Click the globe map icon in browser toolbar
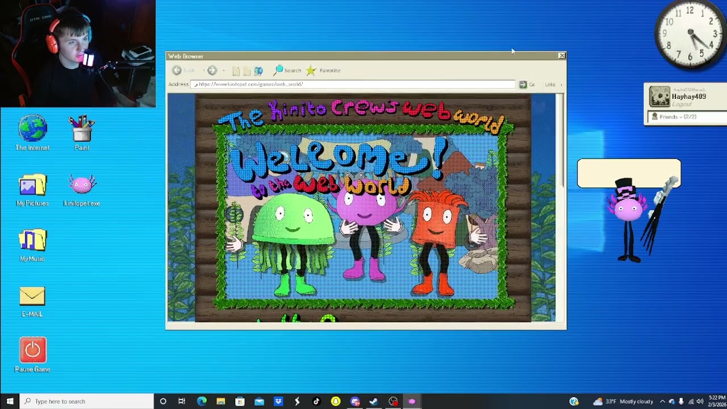Image resolution: width=727 pixels, height=409 pixels. (258, 70)
